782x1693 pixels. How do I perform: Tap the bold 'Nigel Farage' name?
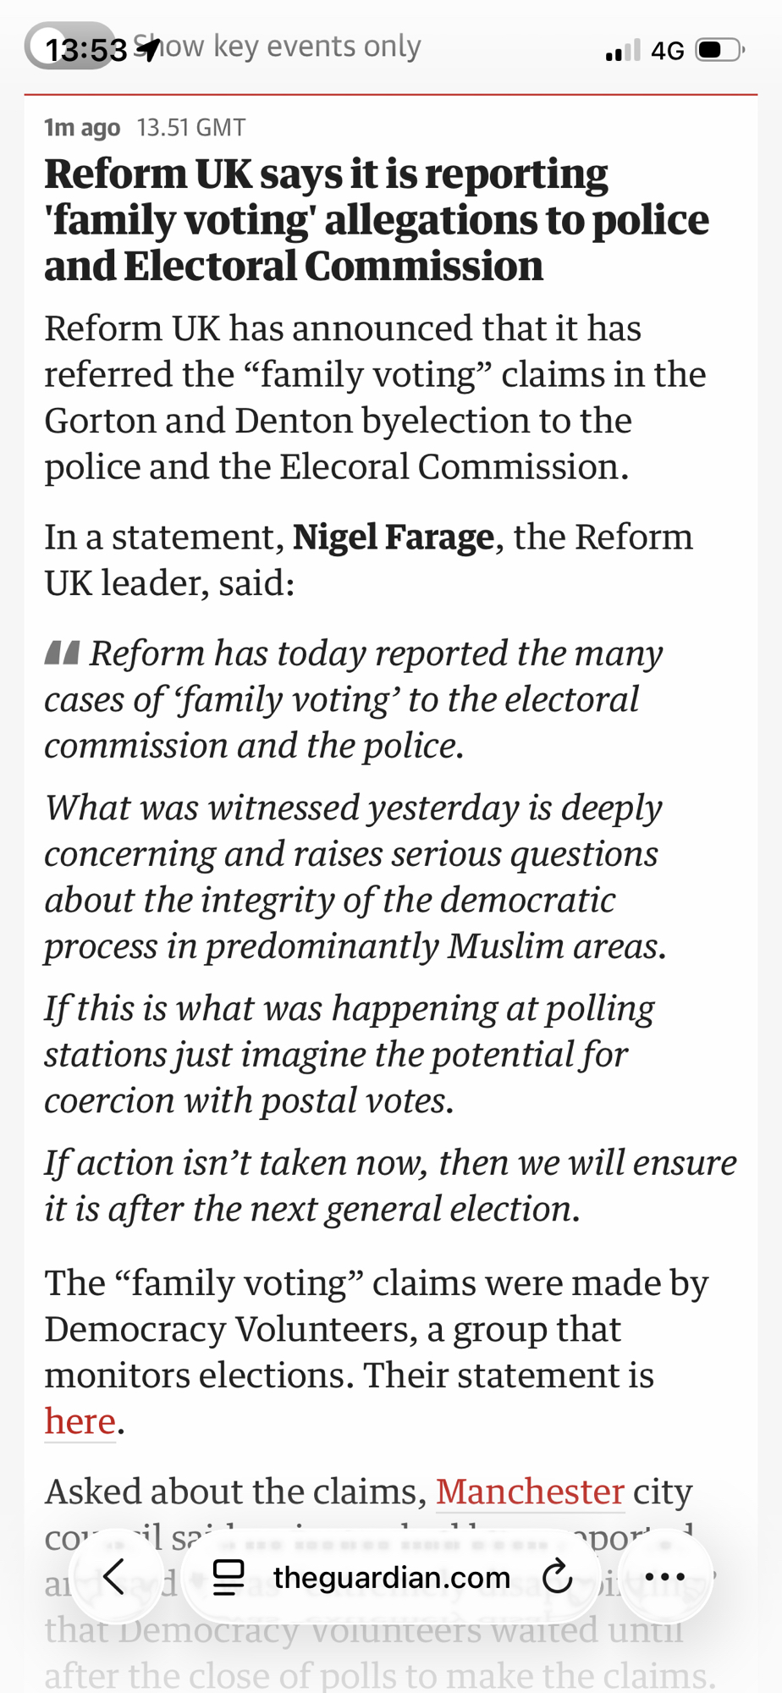[x=393, y=537]
